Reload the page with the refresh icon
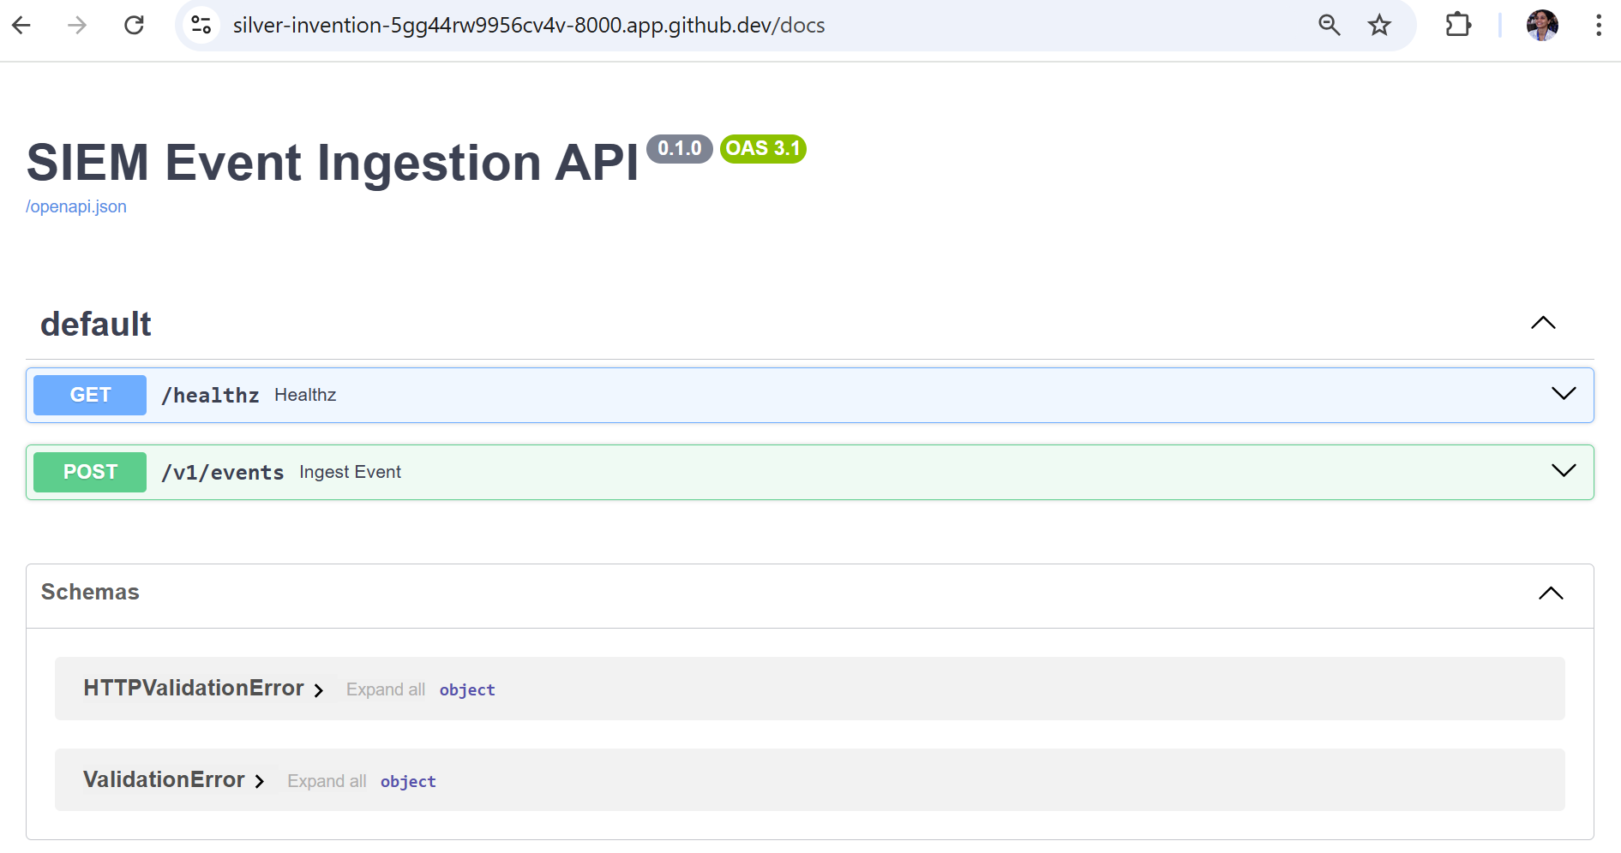This screenshot has height=853, width=1621. [x=134, y=26]
